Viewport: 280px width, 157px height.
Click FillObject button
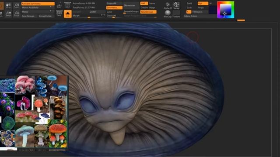(200, 12)
